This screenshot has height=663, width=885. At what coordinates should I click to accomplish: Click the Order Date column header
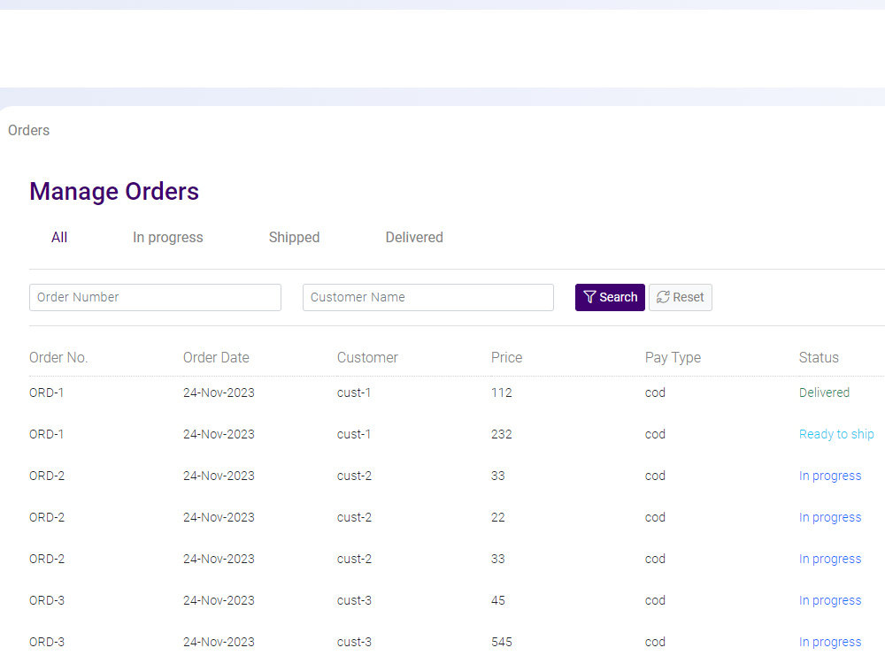[216, 357]
